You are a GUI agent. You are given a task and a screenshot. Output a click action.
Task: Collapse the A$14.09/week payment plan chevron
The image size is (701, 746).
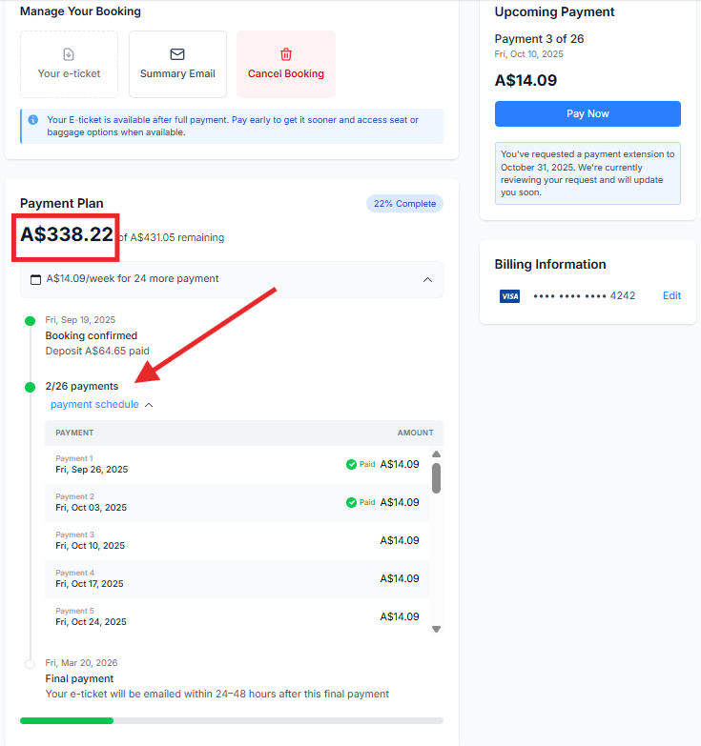pyautogui.click(x=427, y=279)
